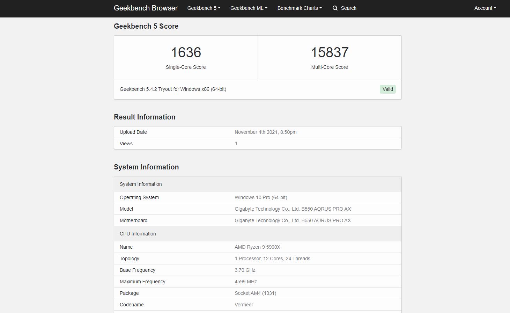Click the Model row label
This screenshot has width=510, height=313.
click(126, 209)
